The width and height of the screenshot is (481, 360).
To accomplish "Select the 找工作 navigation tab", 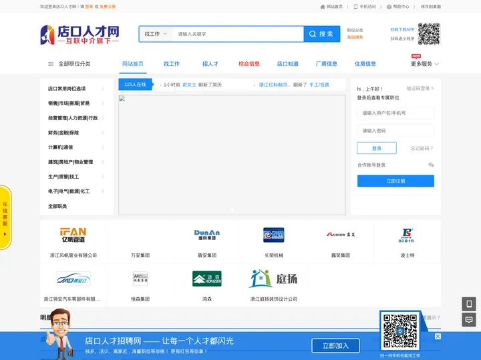I will (x=172, y=64).
